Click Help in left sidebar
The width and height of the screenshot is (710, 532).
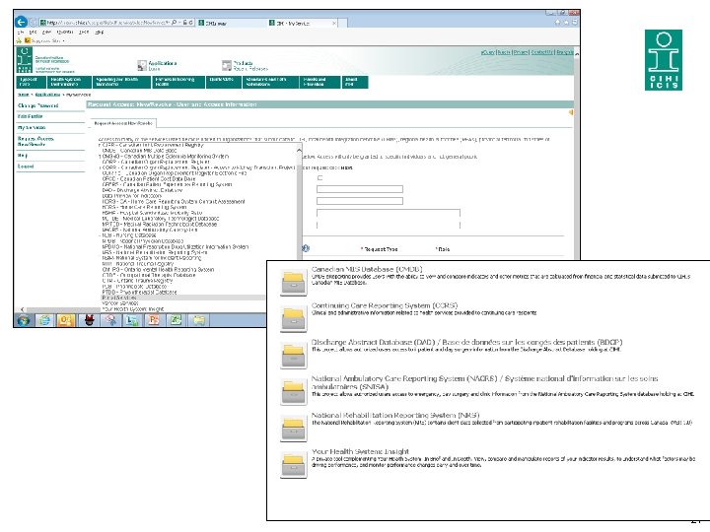click(23, 156)
